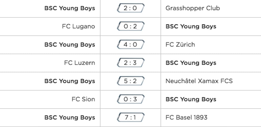Open the 5:2 score badge against Neuchâtel Xamax
Viewport: 261px width, 127px height.
click(130, 81)
